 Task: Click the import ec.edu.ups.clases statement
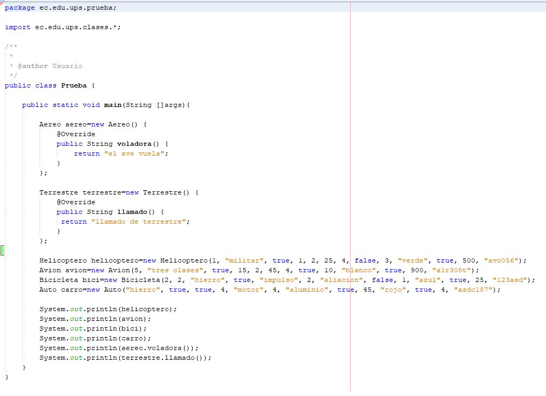coord(62,27)
